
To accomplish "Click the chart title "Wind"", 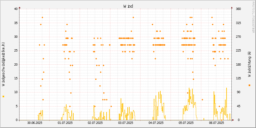I will click(x=128, y=6).
